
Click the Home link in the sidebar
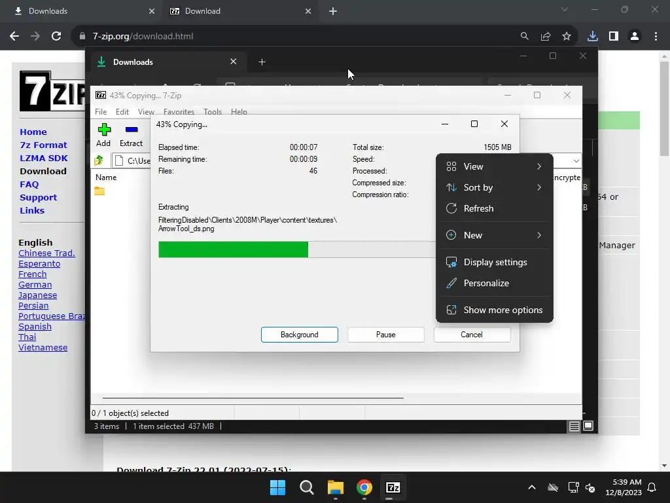pyautogui.click(x=33, y=132)
